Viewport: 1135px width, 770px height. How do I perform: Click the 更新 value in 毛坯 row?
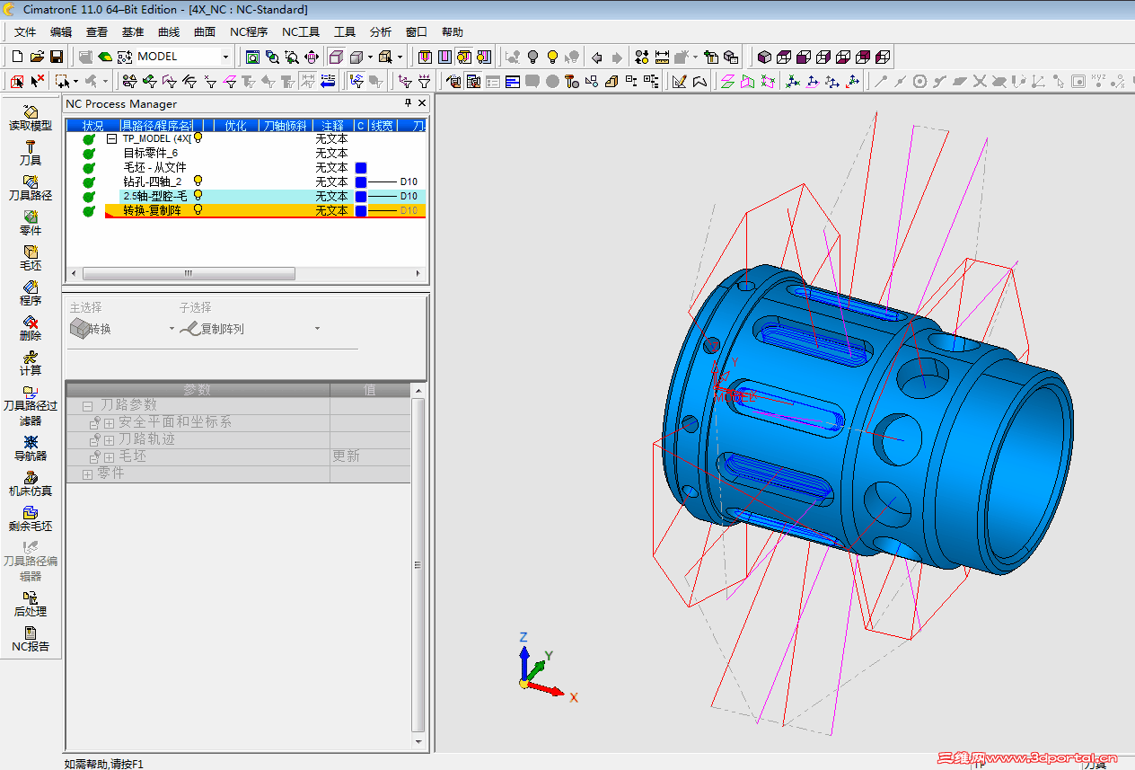[346, 456]
